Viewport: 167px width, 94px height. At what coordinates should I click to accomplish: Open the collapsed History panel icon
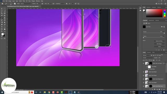(140, 8)
